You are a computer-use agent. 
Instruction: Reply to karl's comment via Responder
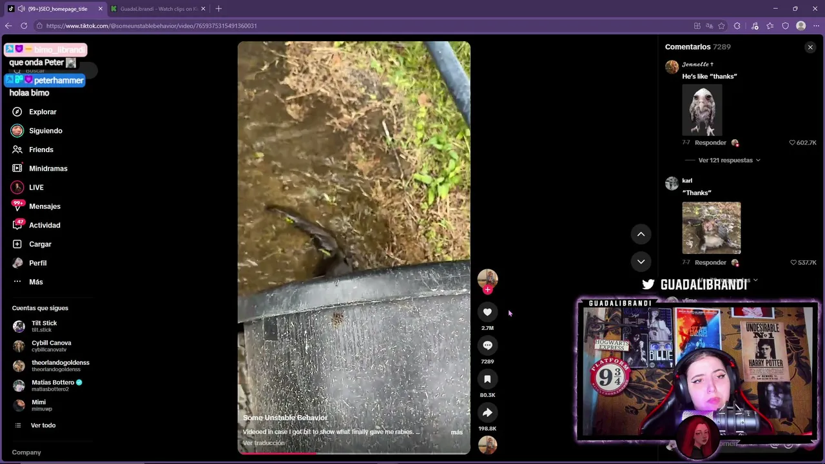(710, 263)
